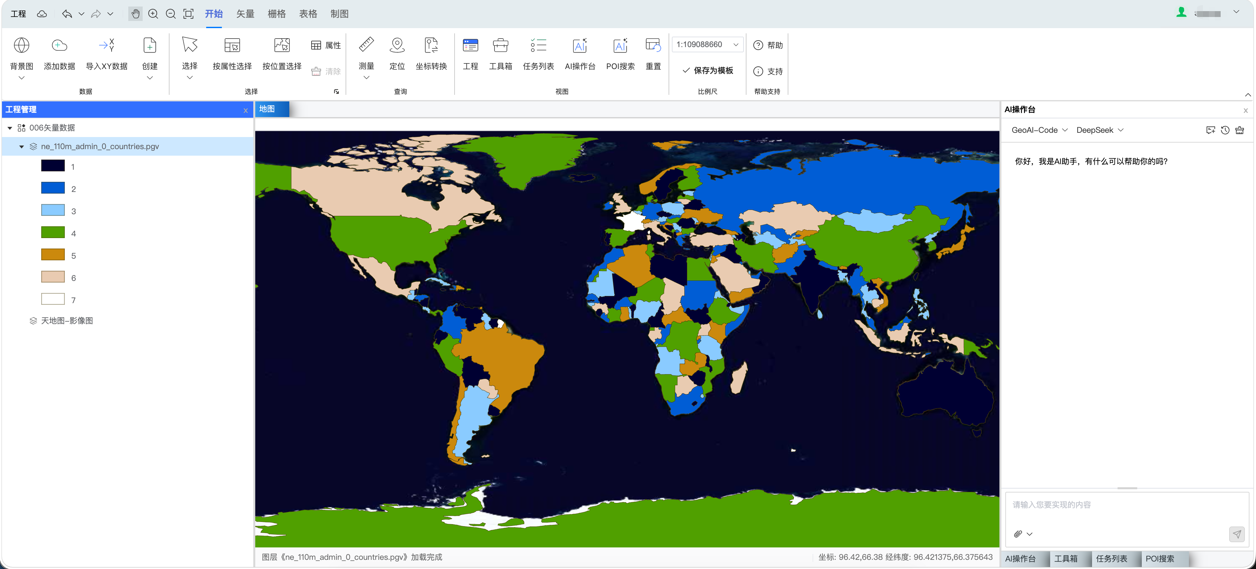The image size is (1256, 569).
Task: Click the 帮助 help button
Action: click(x=768, y=45)
